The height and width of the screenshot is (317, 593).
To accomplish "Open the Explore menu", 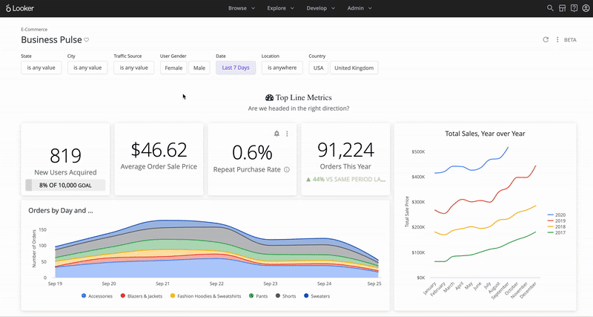I will 280,8.
